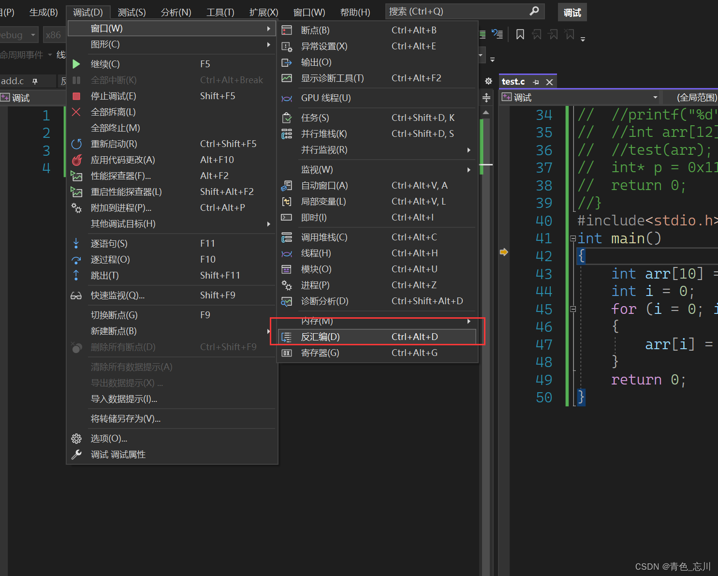Open the x86 platform dropdown

click(54, 35)
